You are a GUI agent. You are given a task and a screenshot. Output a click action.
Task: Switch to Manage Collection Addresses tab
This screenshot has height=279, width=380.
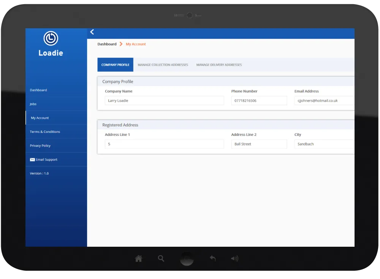tap(163, 65)
